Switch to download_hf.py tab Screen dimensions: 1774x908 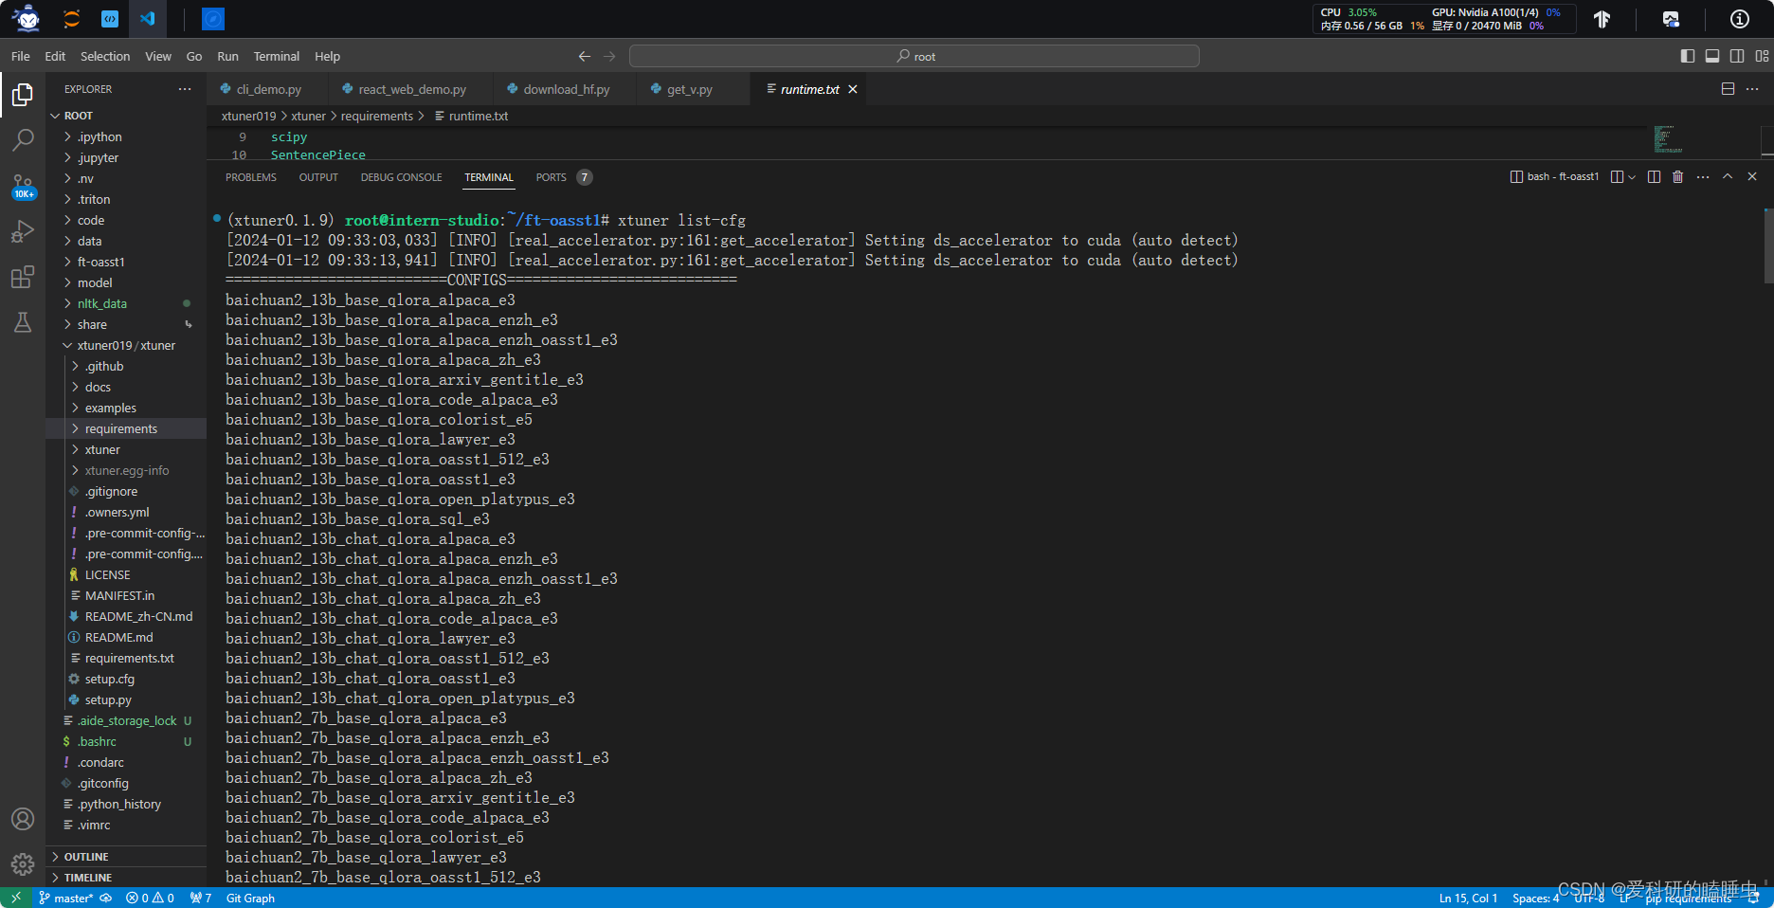coord(565,89)
